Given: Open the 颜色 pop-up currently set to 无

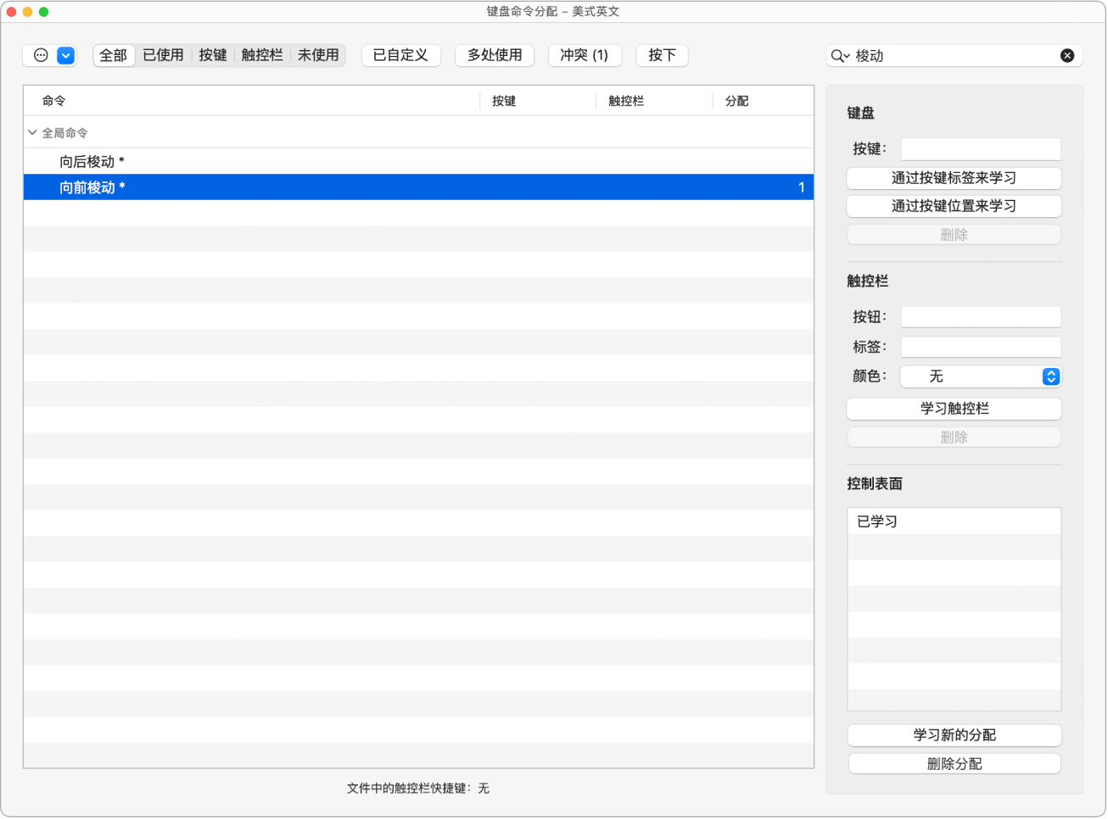Looking at the screenshot, I should (x=981, y=376).
